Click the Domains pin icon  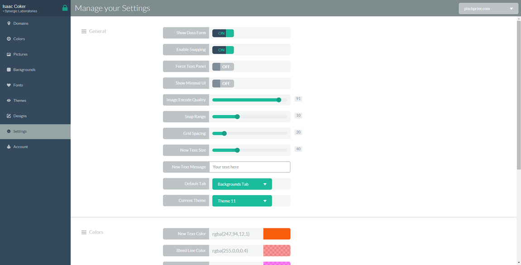[x=9, y=23]
